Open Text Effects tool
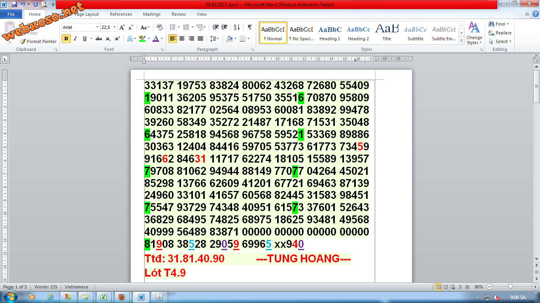This screenshot has height=303, width=540. (129, 39)
